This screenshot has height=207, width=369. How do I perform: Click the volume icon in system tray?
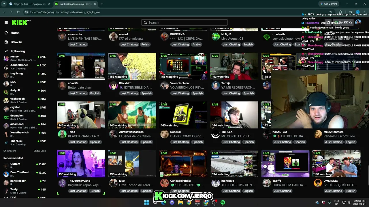point(349,202)
